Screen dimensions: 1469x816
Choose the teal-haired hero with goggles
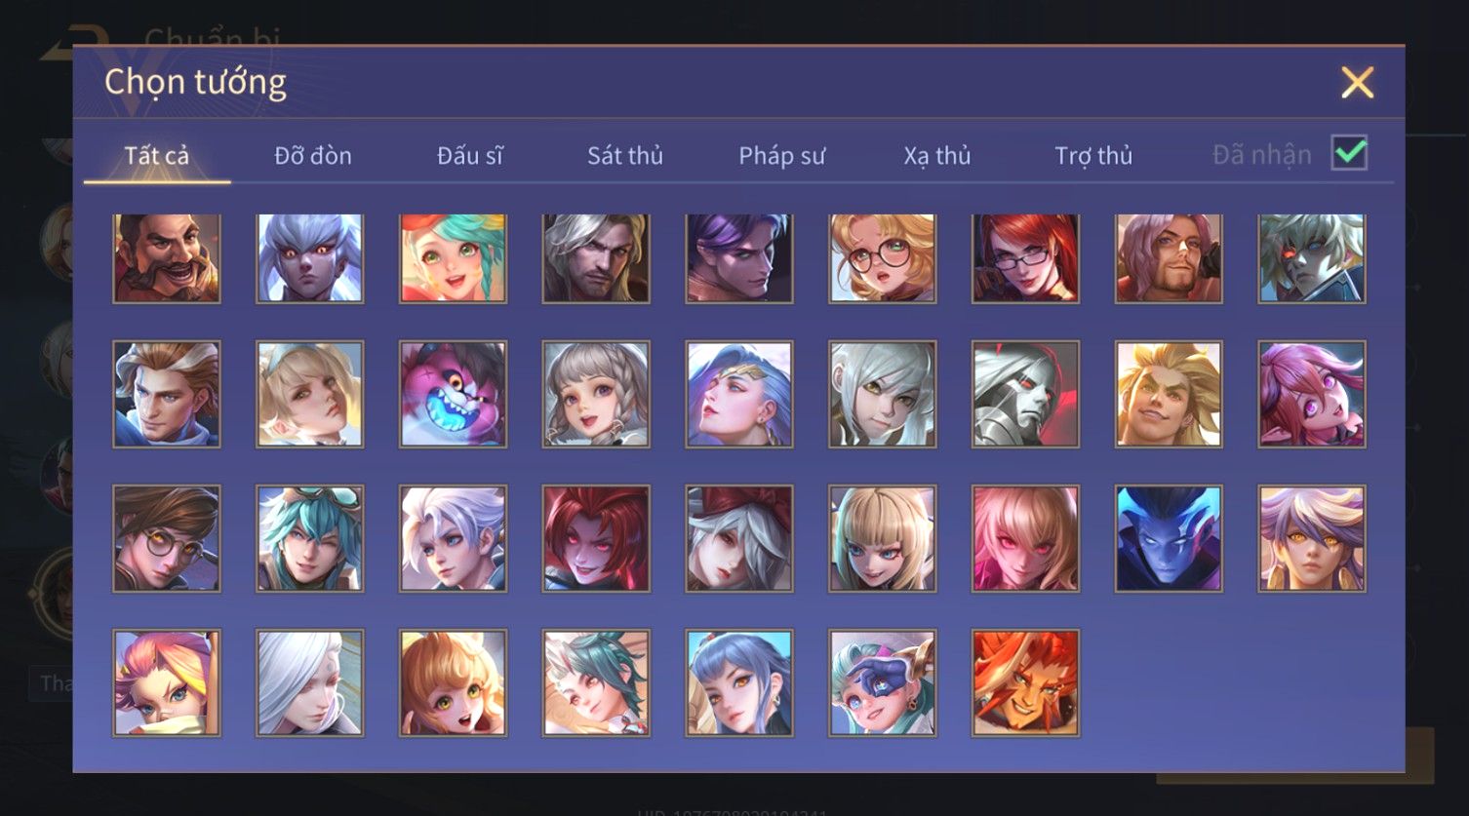(310, 538)
